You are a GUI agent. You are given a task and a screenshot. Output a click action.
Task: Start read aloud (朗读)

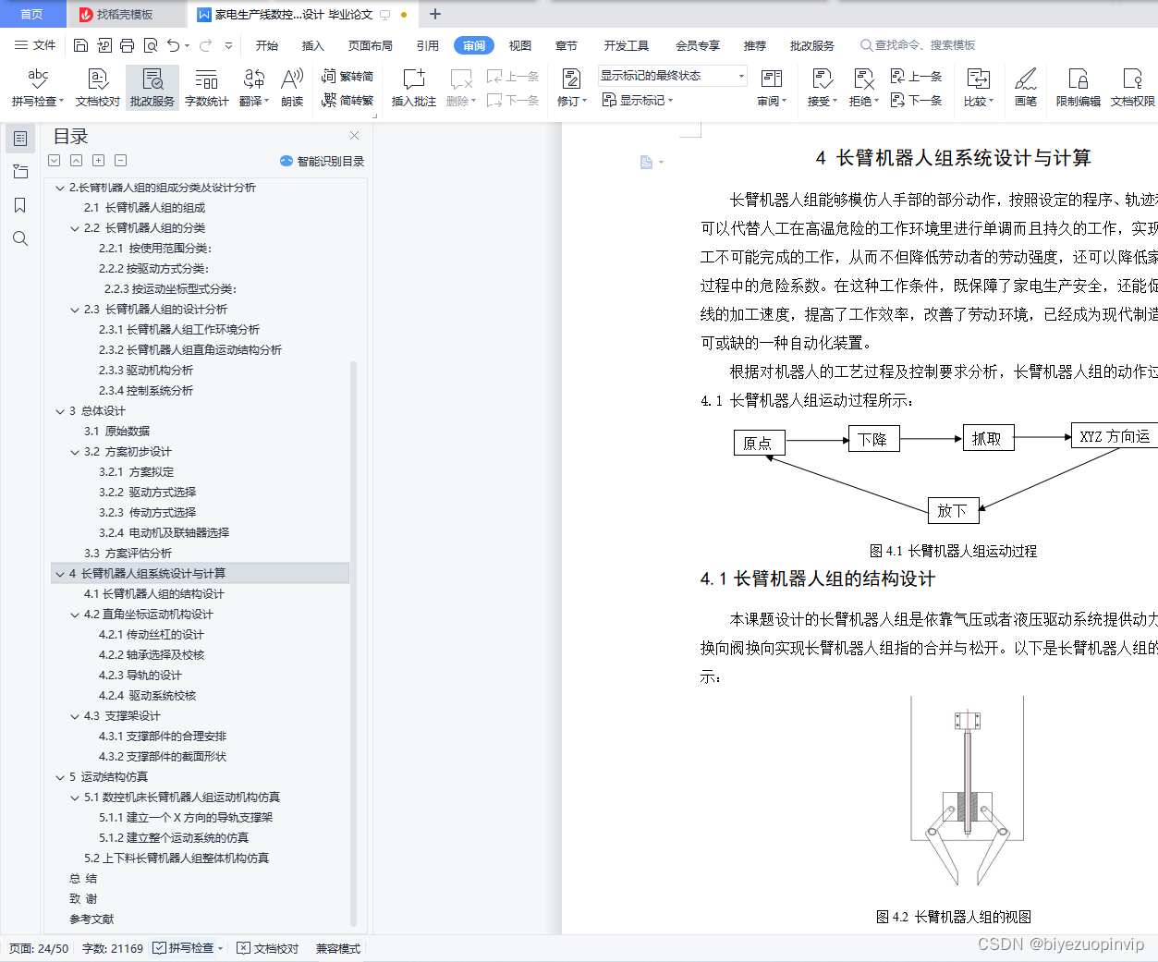292,88
